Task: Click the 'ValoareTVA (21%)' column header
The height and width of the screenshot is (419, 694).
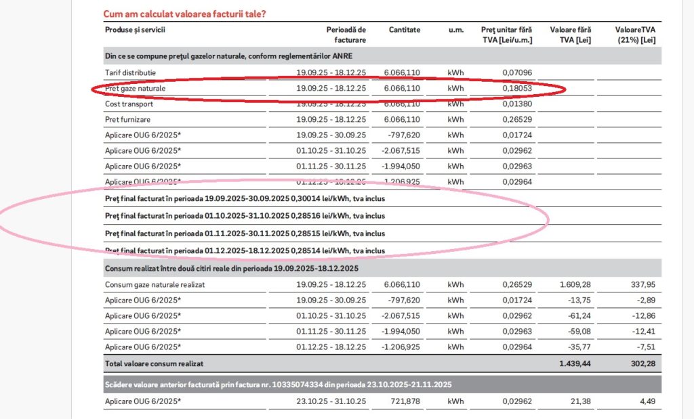Action: (x=635, y=35)
